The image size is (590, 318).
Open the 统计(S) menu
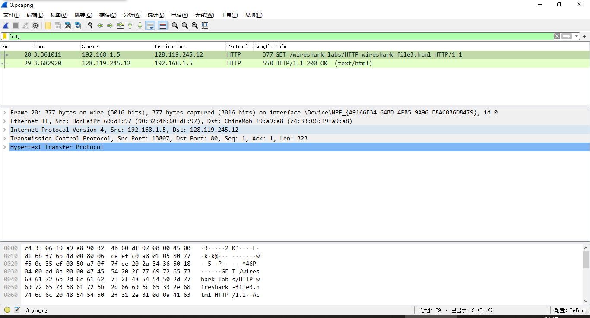click(155, 15)
